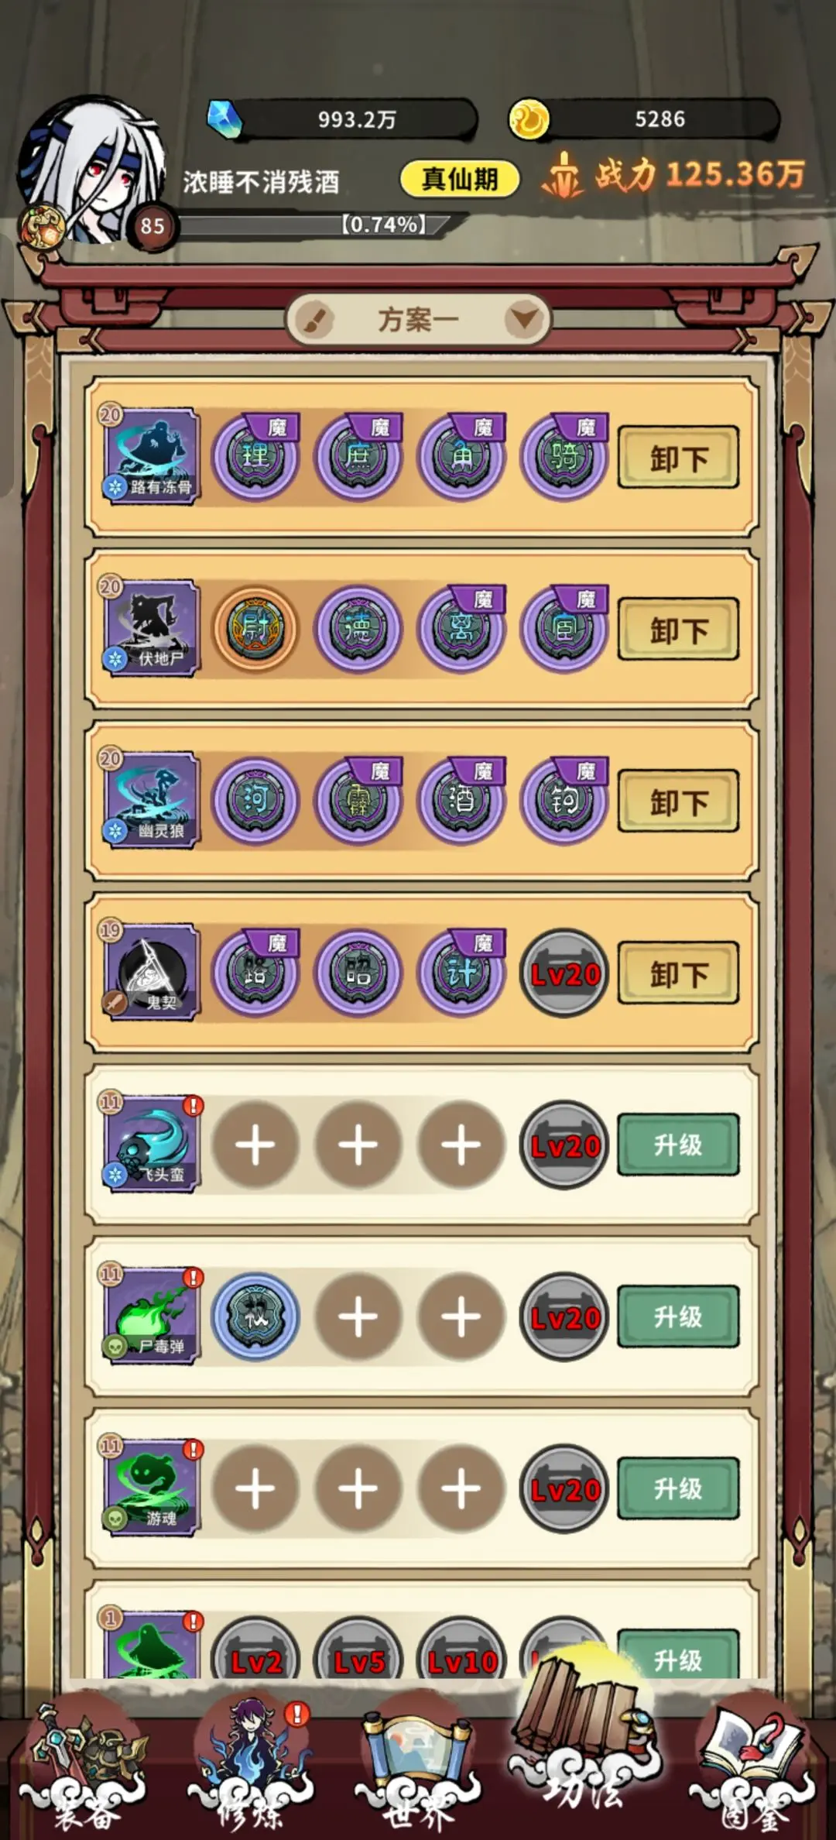
Task: Tap the locked Lv20 slot in 鬼契 row
Action: pos(564,973)
